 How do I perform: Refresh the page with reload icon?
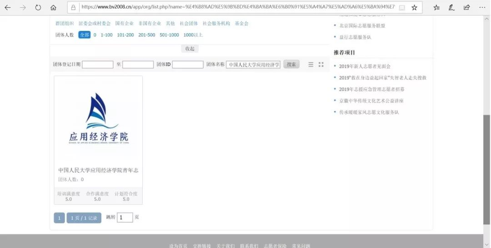38,8
